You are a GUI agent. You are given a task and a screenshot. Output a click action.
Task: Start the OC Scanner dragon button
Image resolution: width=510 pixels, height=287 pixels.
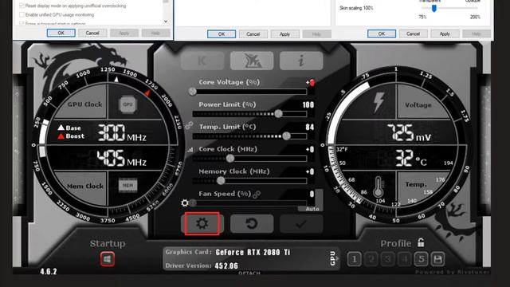coord(252,61)
